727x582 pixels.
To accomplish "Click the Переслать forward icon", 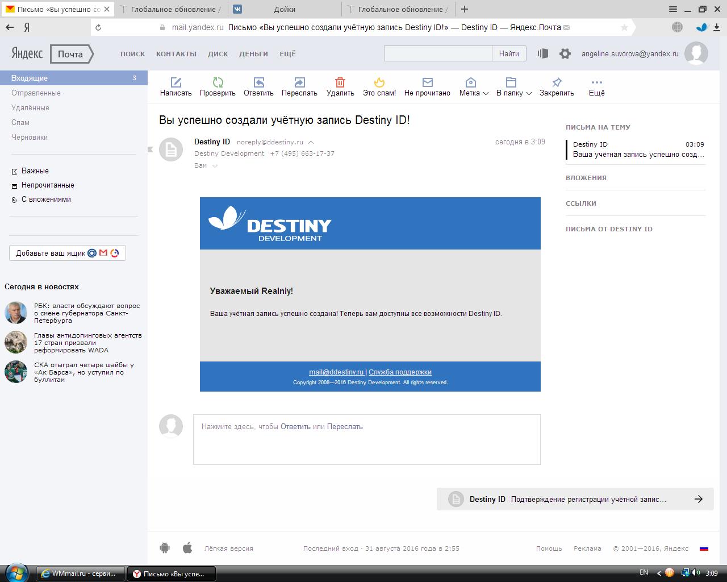I will [x=299, y=82].
